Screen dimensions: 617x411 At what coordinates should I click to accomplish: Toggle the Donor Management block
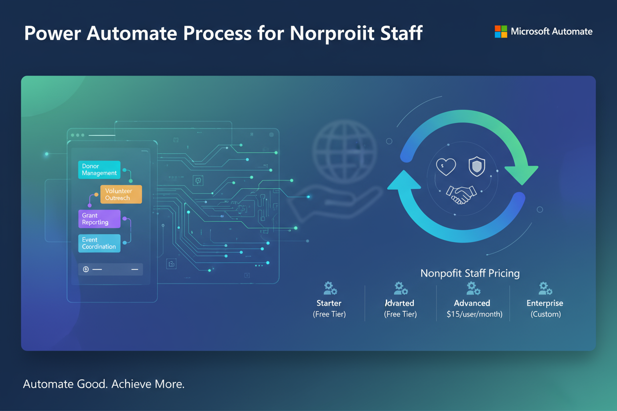[99, 170]
